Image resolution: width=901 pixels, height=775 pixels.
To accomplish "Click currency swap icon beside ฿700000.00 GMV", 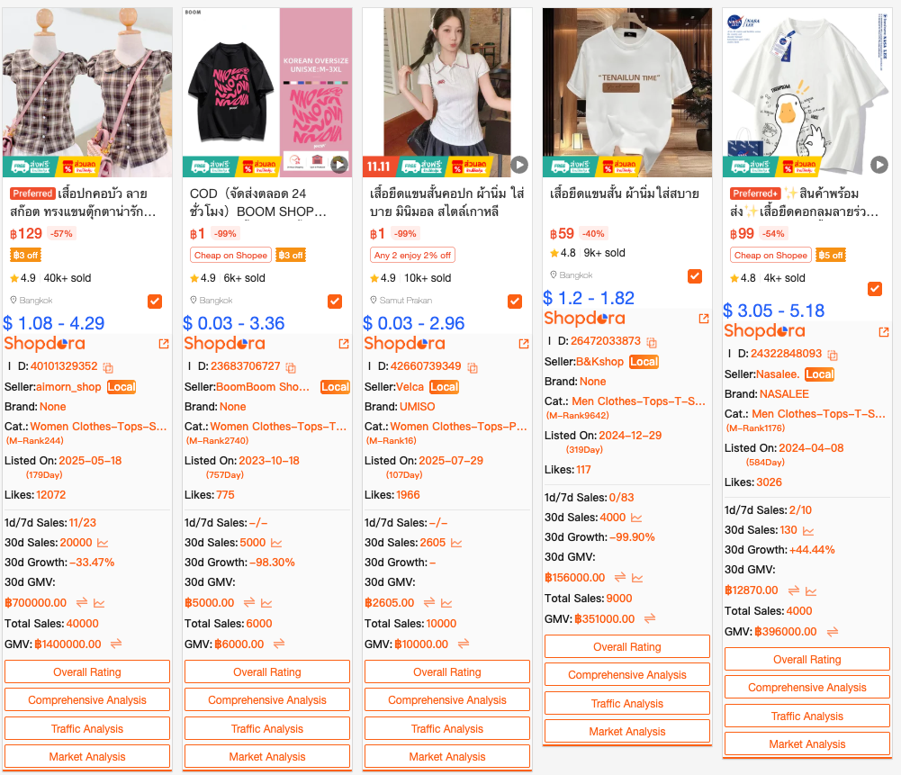I will (x=82, y=602).
